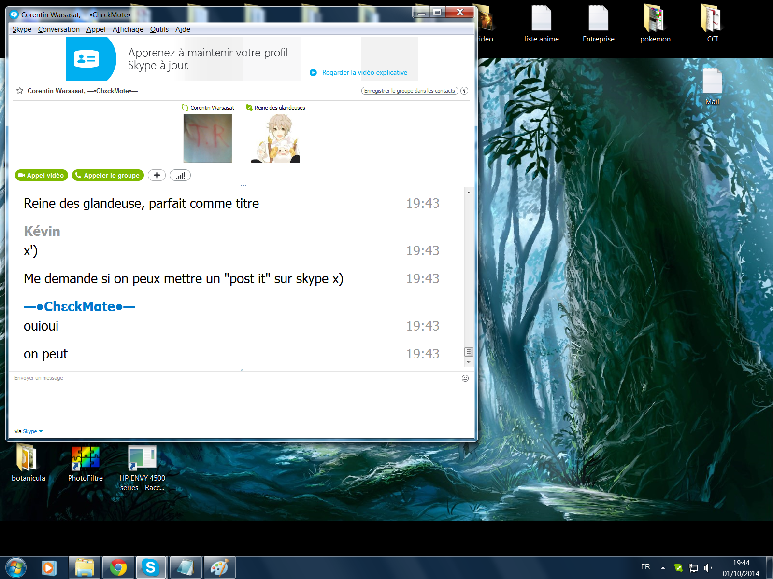
Task: Open group info icon next to Enregistrer
Action: 464,91
